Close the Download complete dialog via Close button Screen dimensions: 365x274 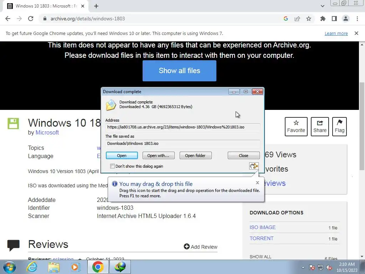pyautogui.click(x=243, y=156)
